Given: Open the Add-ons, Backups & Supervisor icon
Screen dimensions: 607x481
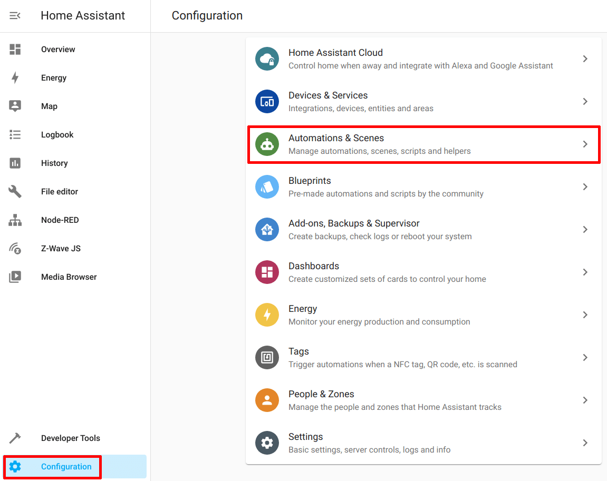Looking at the screenshot, I should pos(267,229).
